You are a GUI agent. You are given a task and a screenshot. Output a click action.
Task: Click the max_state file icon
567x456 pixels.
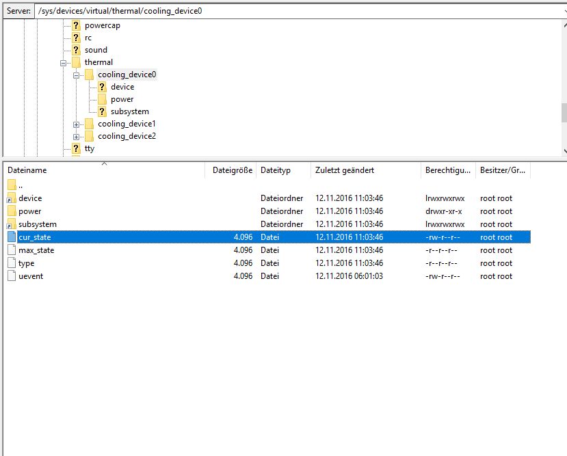[12, 250]
